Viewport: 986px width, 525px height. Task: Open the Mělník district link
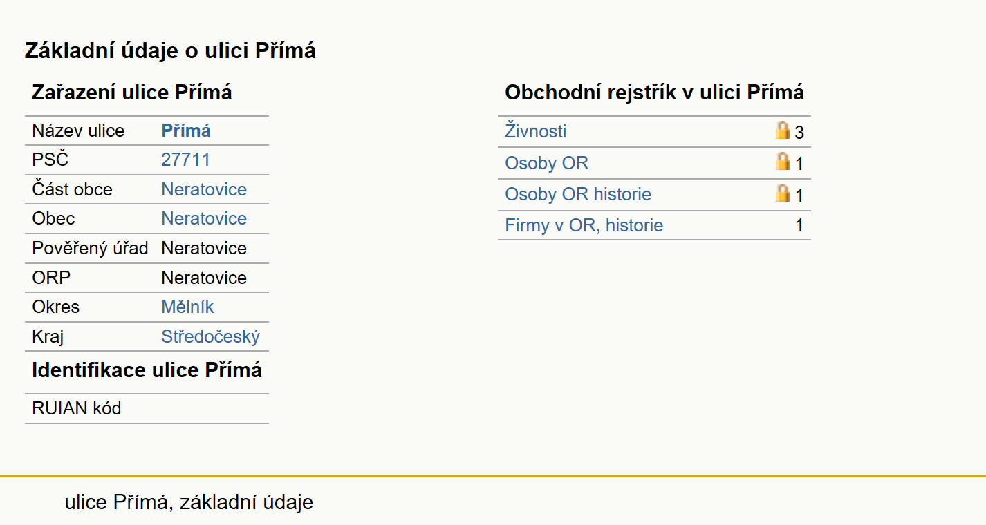[187, 307]
